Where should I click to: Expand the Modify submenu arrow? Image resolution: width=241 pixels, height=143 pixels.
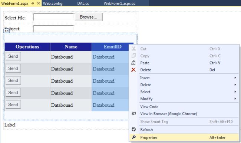tap(235, 99)
